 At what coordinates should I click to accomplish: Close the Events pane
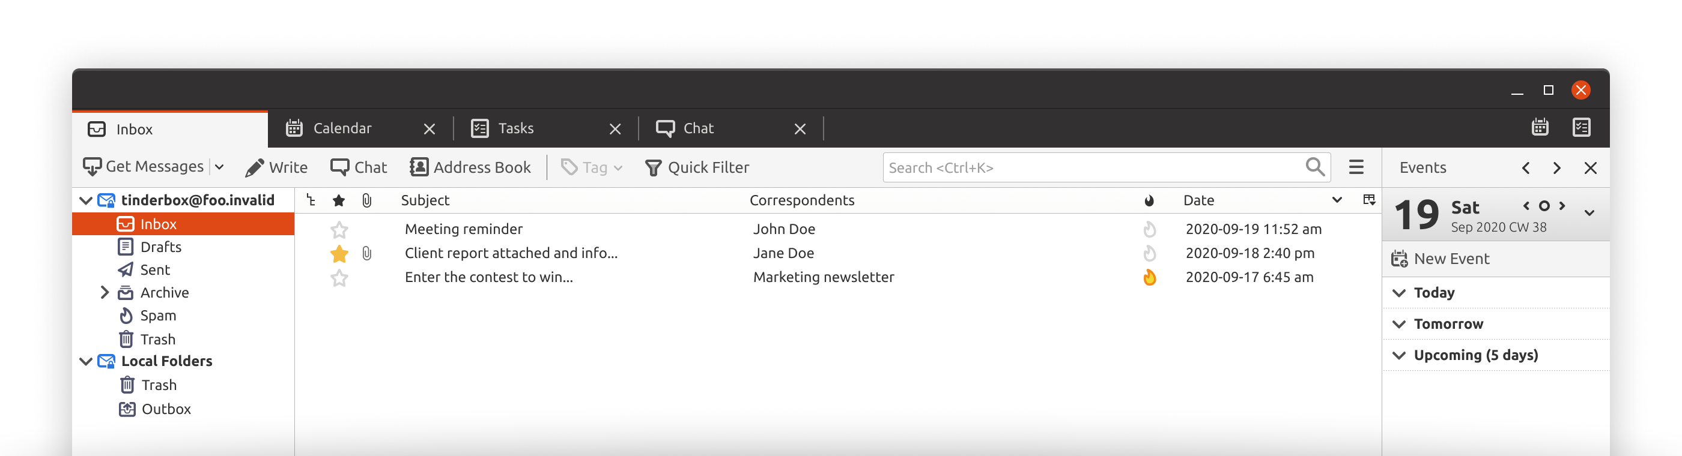[x=1590, y=167]
